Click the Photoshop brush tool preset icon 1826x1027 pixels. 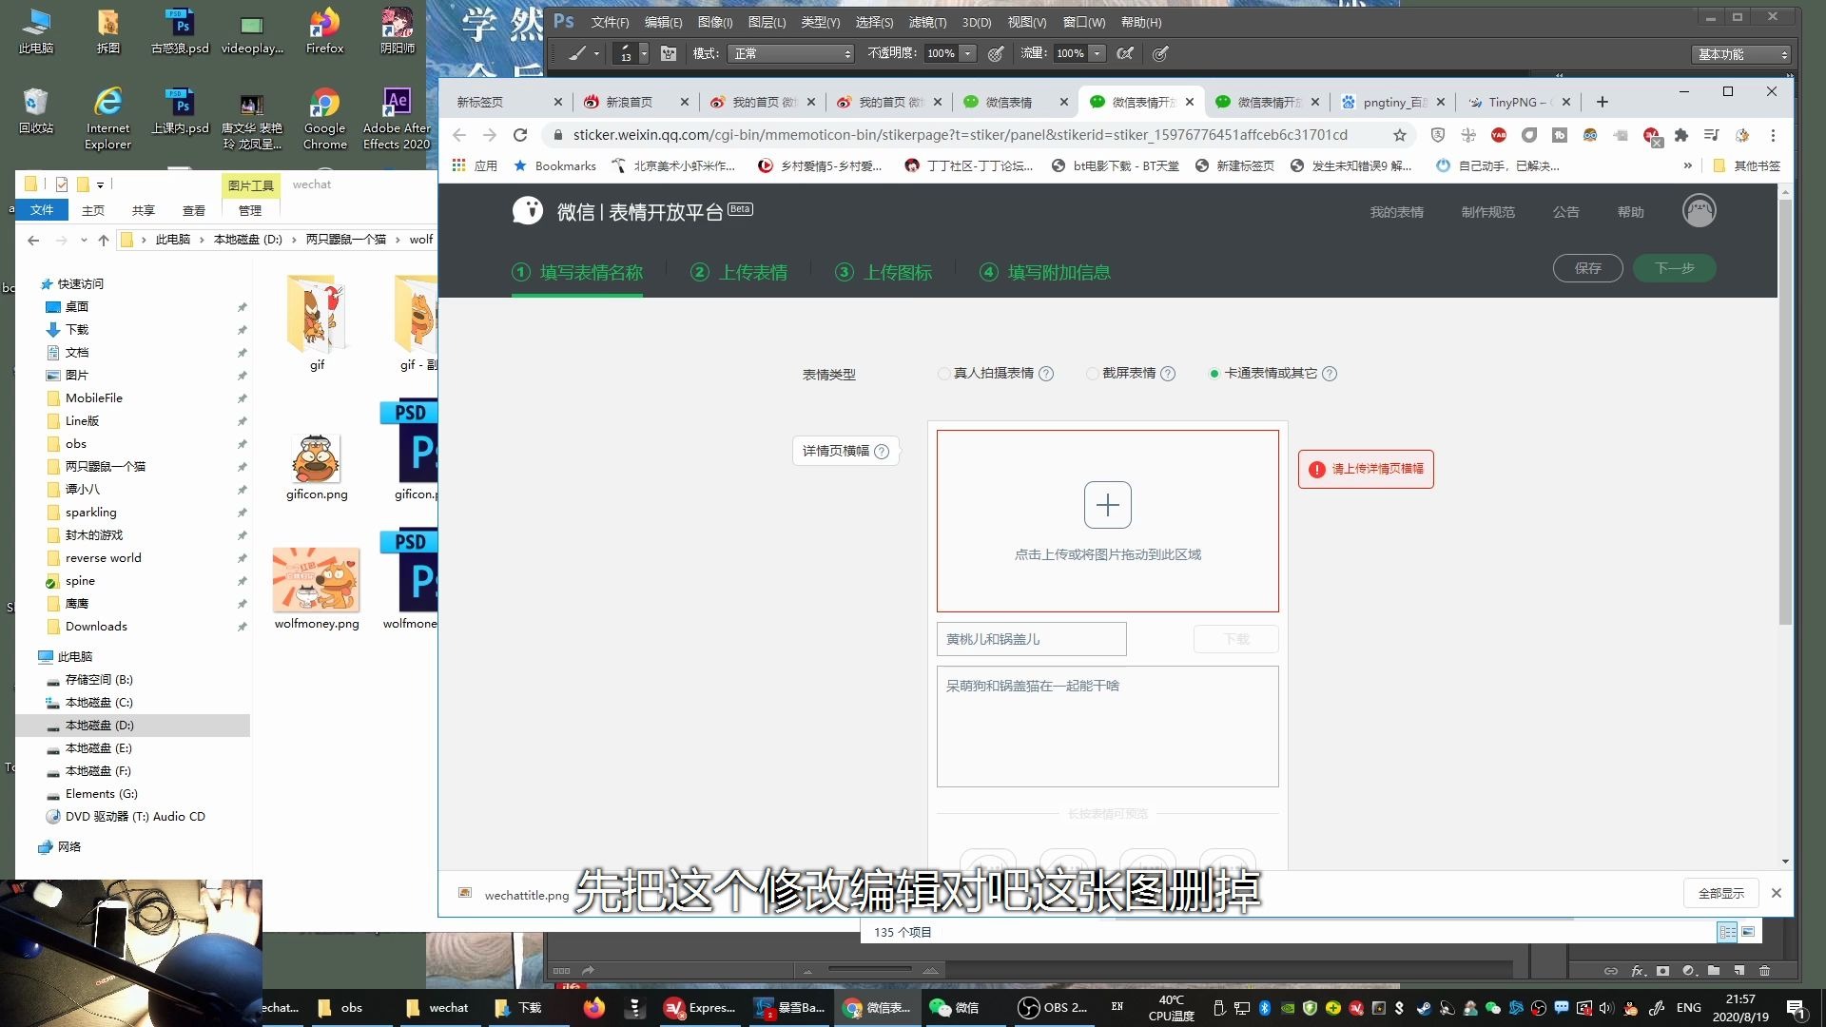point(577,54)
